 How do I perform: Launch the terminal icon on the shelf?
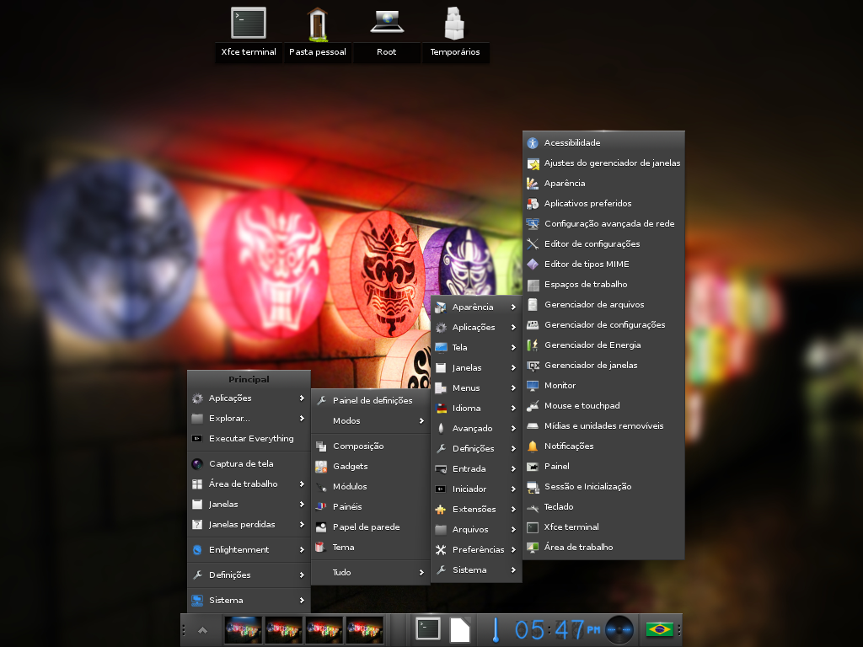tap(427, 628)
